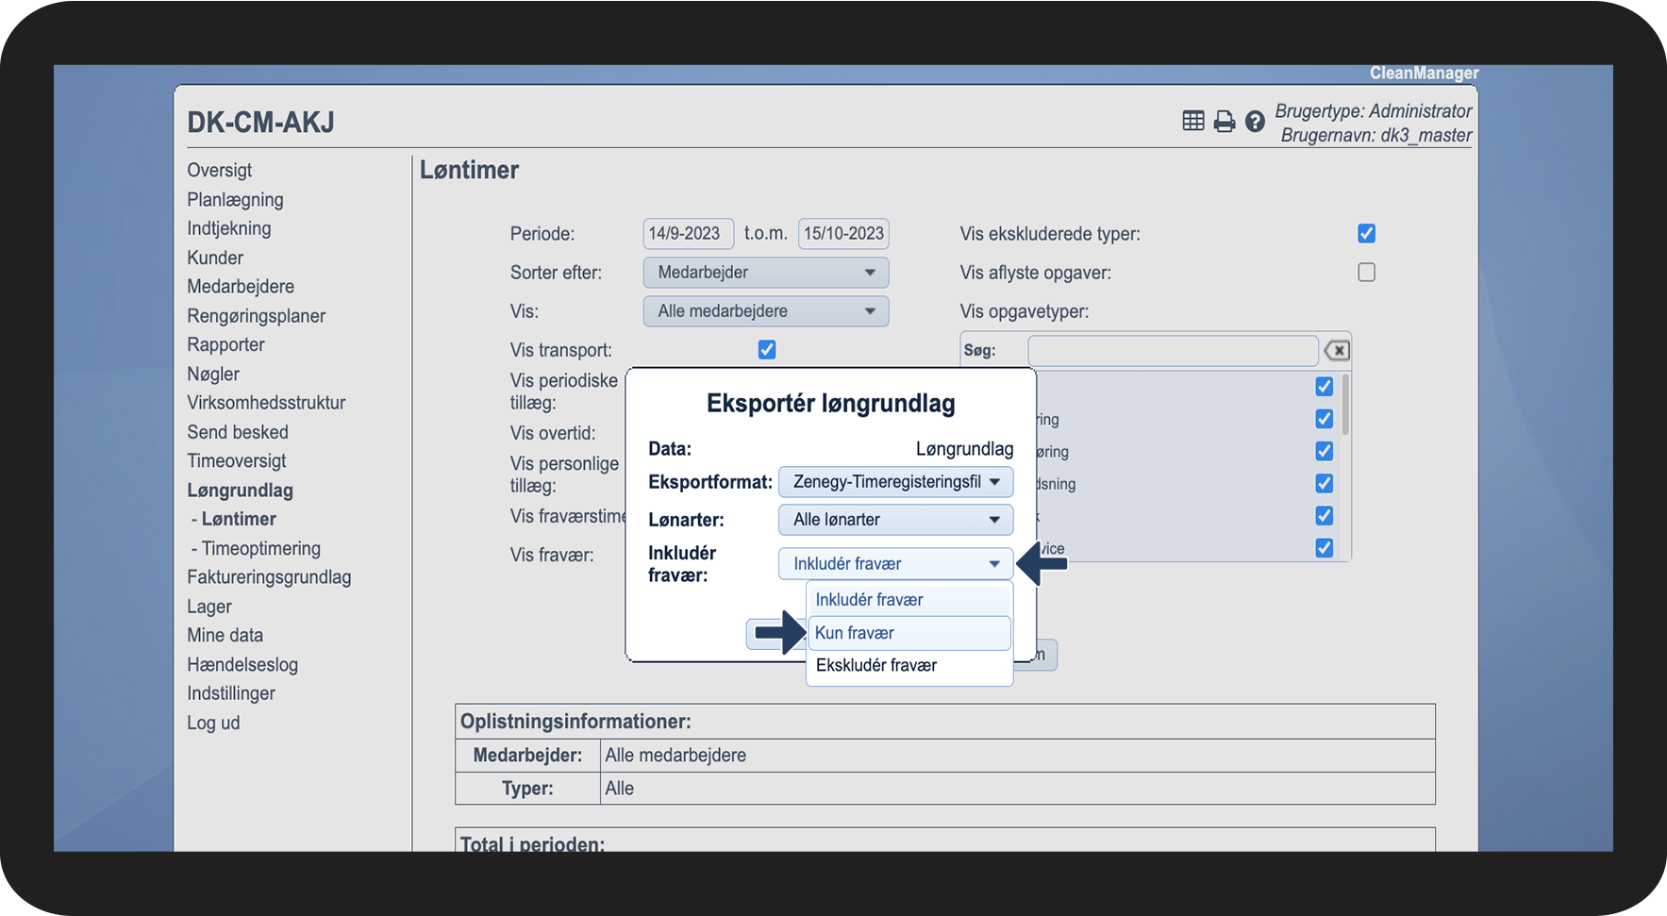Screen dimensions: 1667x916
Task: Choose 'Ekskludér fravær' option
Action: point(909,665)
